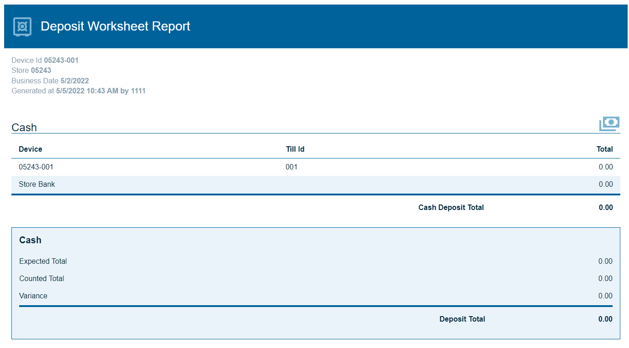Select the Store Bank row
The width and height of the screenshot is (629, 348).
click(x=37, y=184)
